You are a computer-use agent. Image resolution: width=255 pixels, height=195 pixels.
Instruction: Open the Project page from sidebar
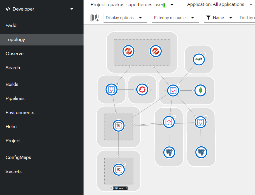(x=42, y=141)
